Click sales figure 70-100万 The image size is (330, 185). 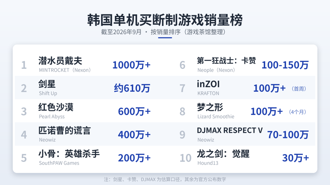pos(288,135)
